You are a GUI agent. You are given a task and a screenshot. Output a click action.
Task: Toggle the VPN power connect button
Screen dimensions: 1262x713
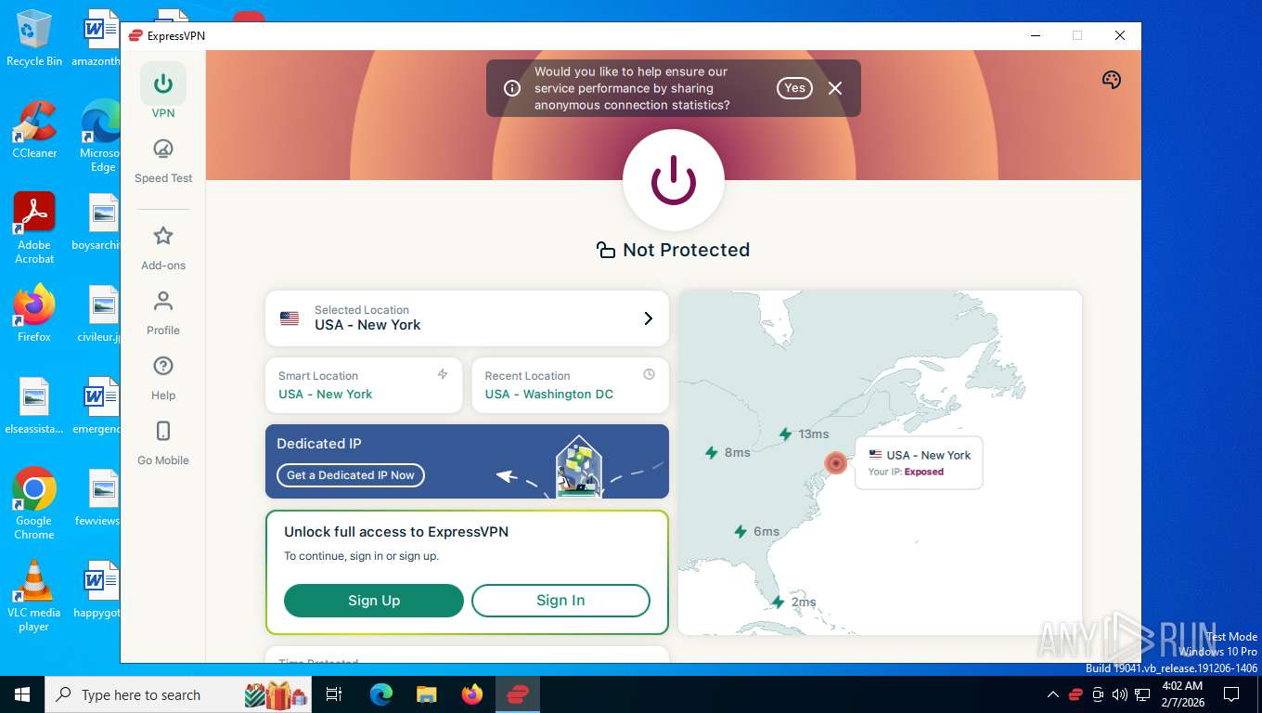(674, 180)
